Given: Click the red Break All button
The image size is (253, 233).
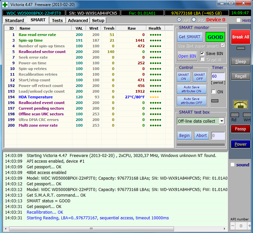Looking at the screenshot, I should [x=241, y=37].
